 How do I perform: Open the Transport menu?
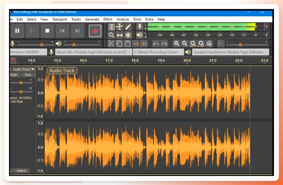59,19
